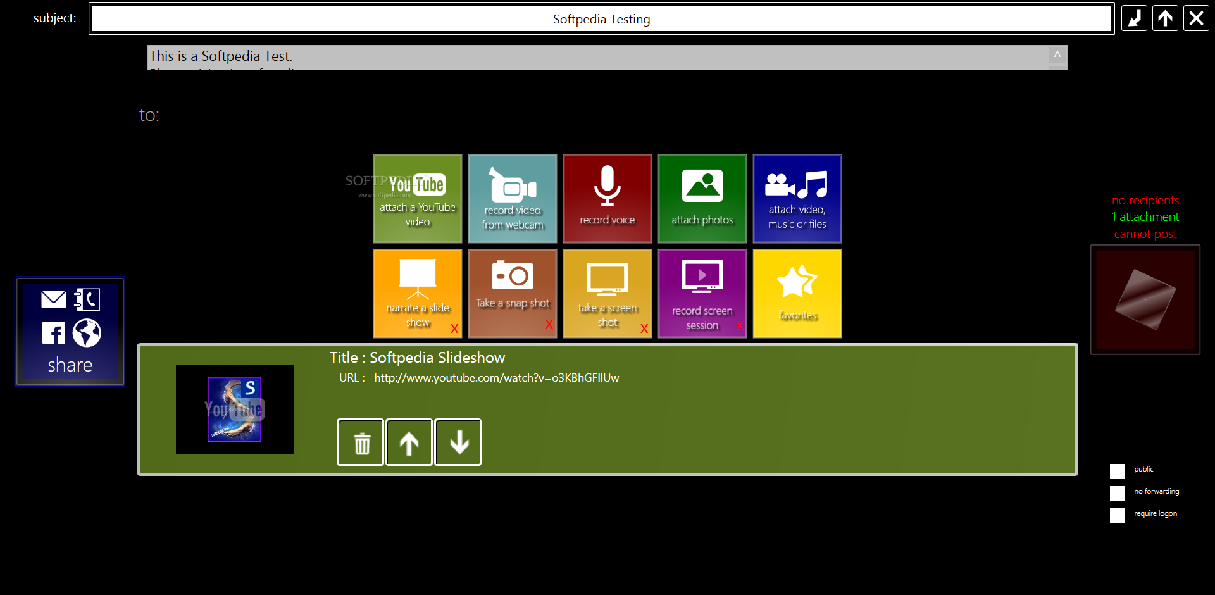Open the record screen session tile
1215x595 pixels.
(x=702, y=294)
